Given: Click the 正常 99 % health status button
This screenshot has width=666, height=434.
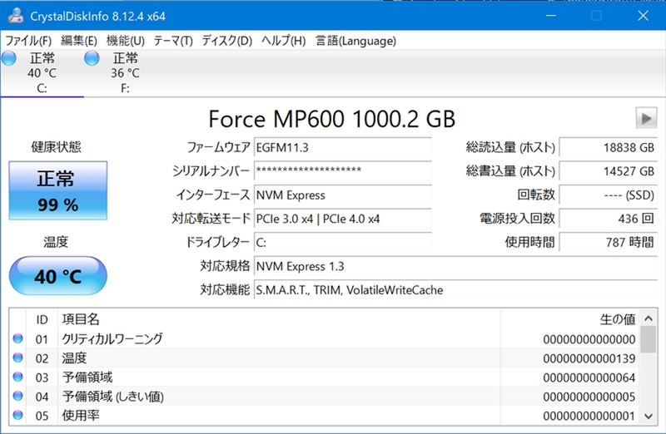Looking at the screenshot, I should click(58, 190).
